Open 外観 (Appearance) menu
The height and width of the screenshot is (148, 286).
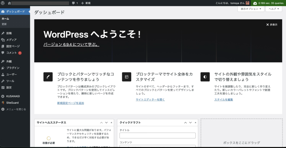(x=9, y=61)
